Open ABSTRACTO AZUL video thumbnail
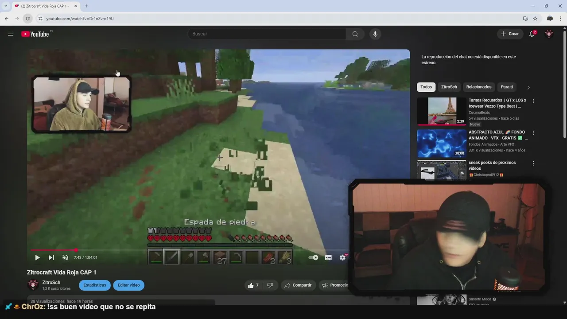This screenshot has height=319, width=567. point(442,143)
